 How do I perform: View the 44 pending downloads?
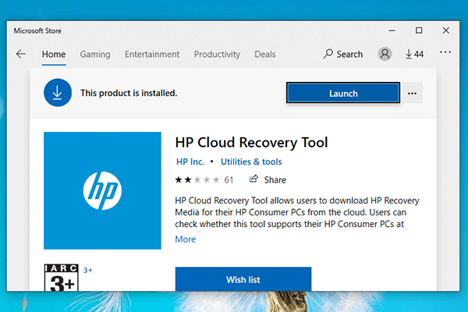[x=414, y=54]
